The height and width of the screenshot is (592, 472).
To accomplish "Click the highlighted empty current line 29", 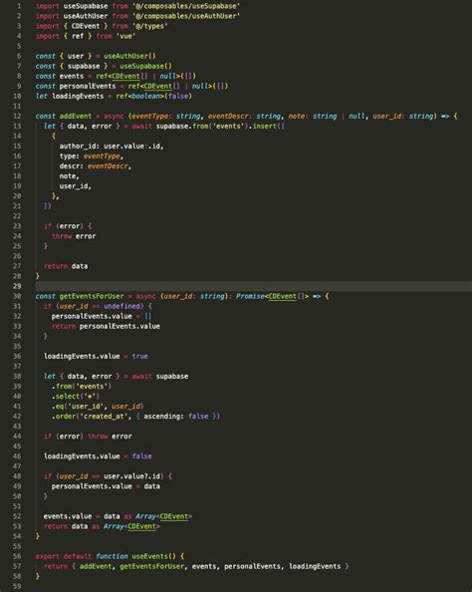I will [254, 286].
